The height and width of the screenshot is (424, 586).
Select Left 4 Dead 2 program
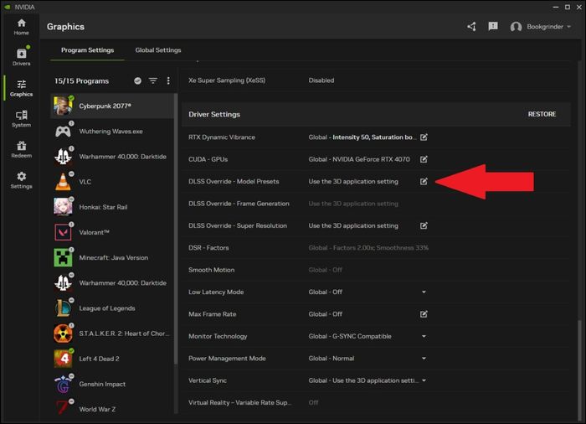pyautogui.click(x=111, y=359)
